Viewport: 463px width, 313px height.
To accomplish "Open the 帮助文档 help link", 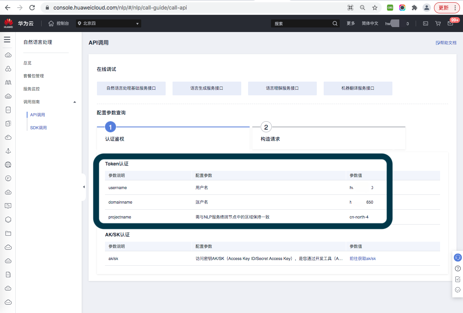I will 446,42.
